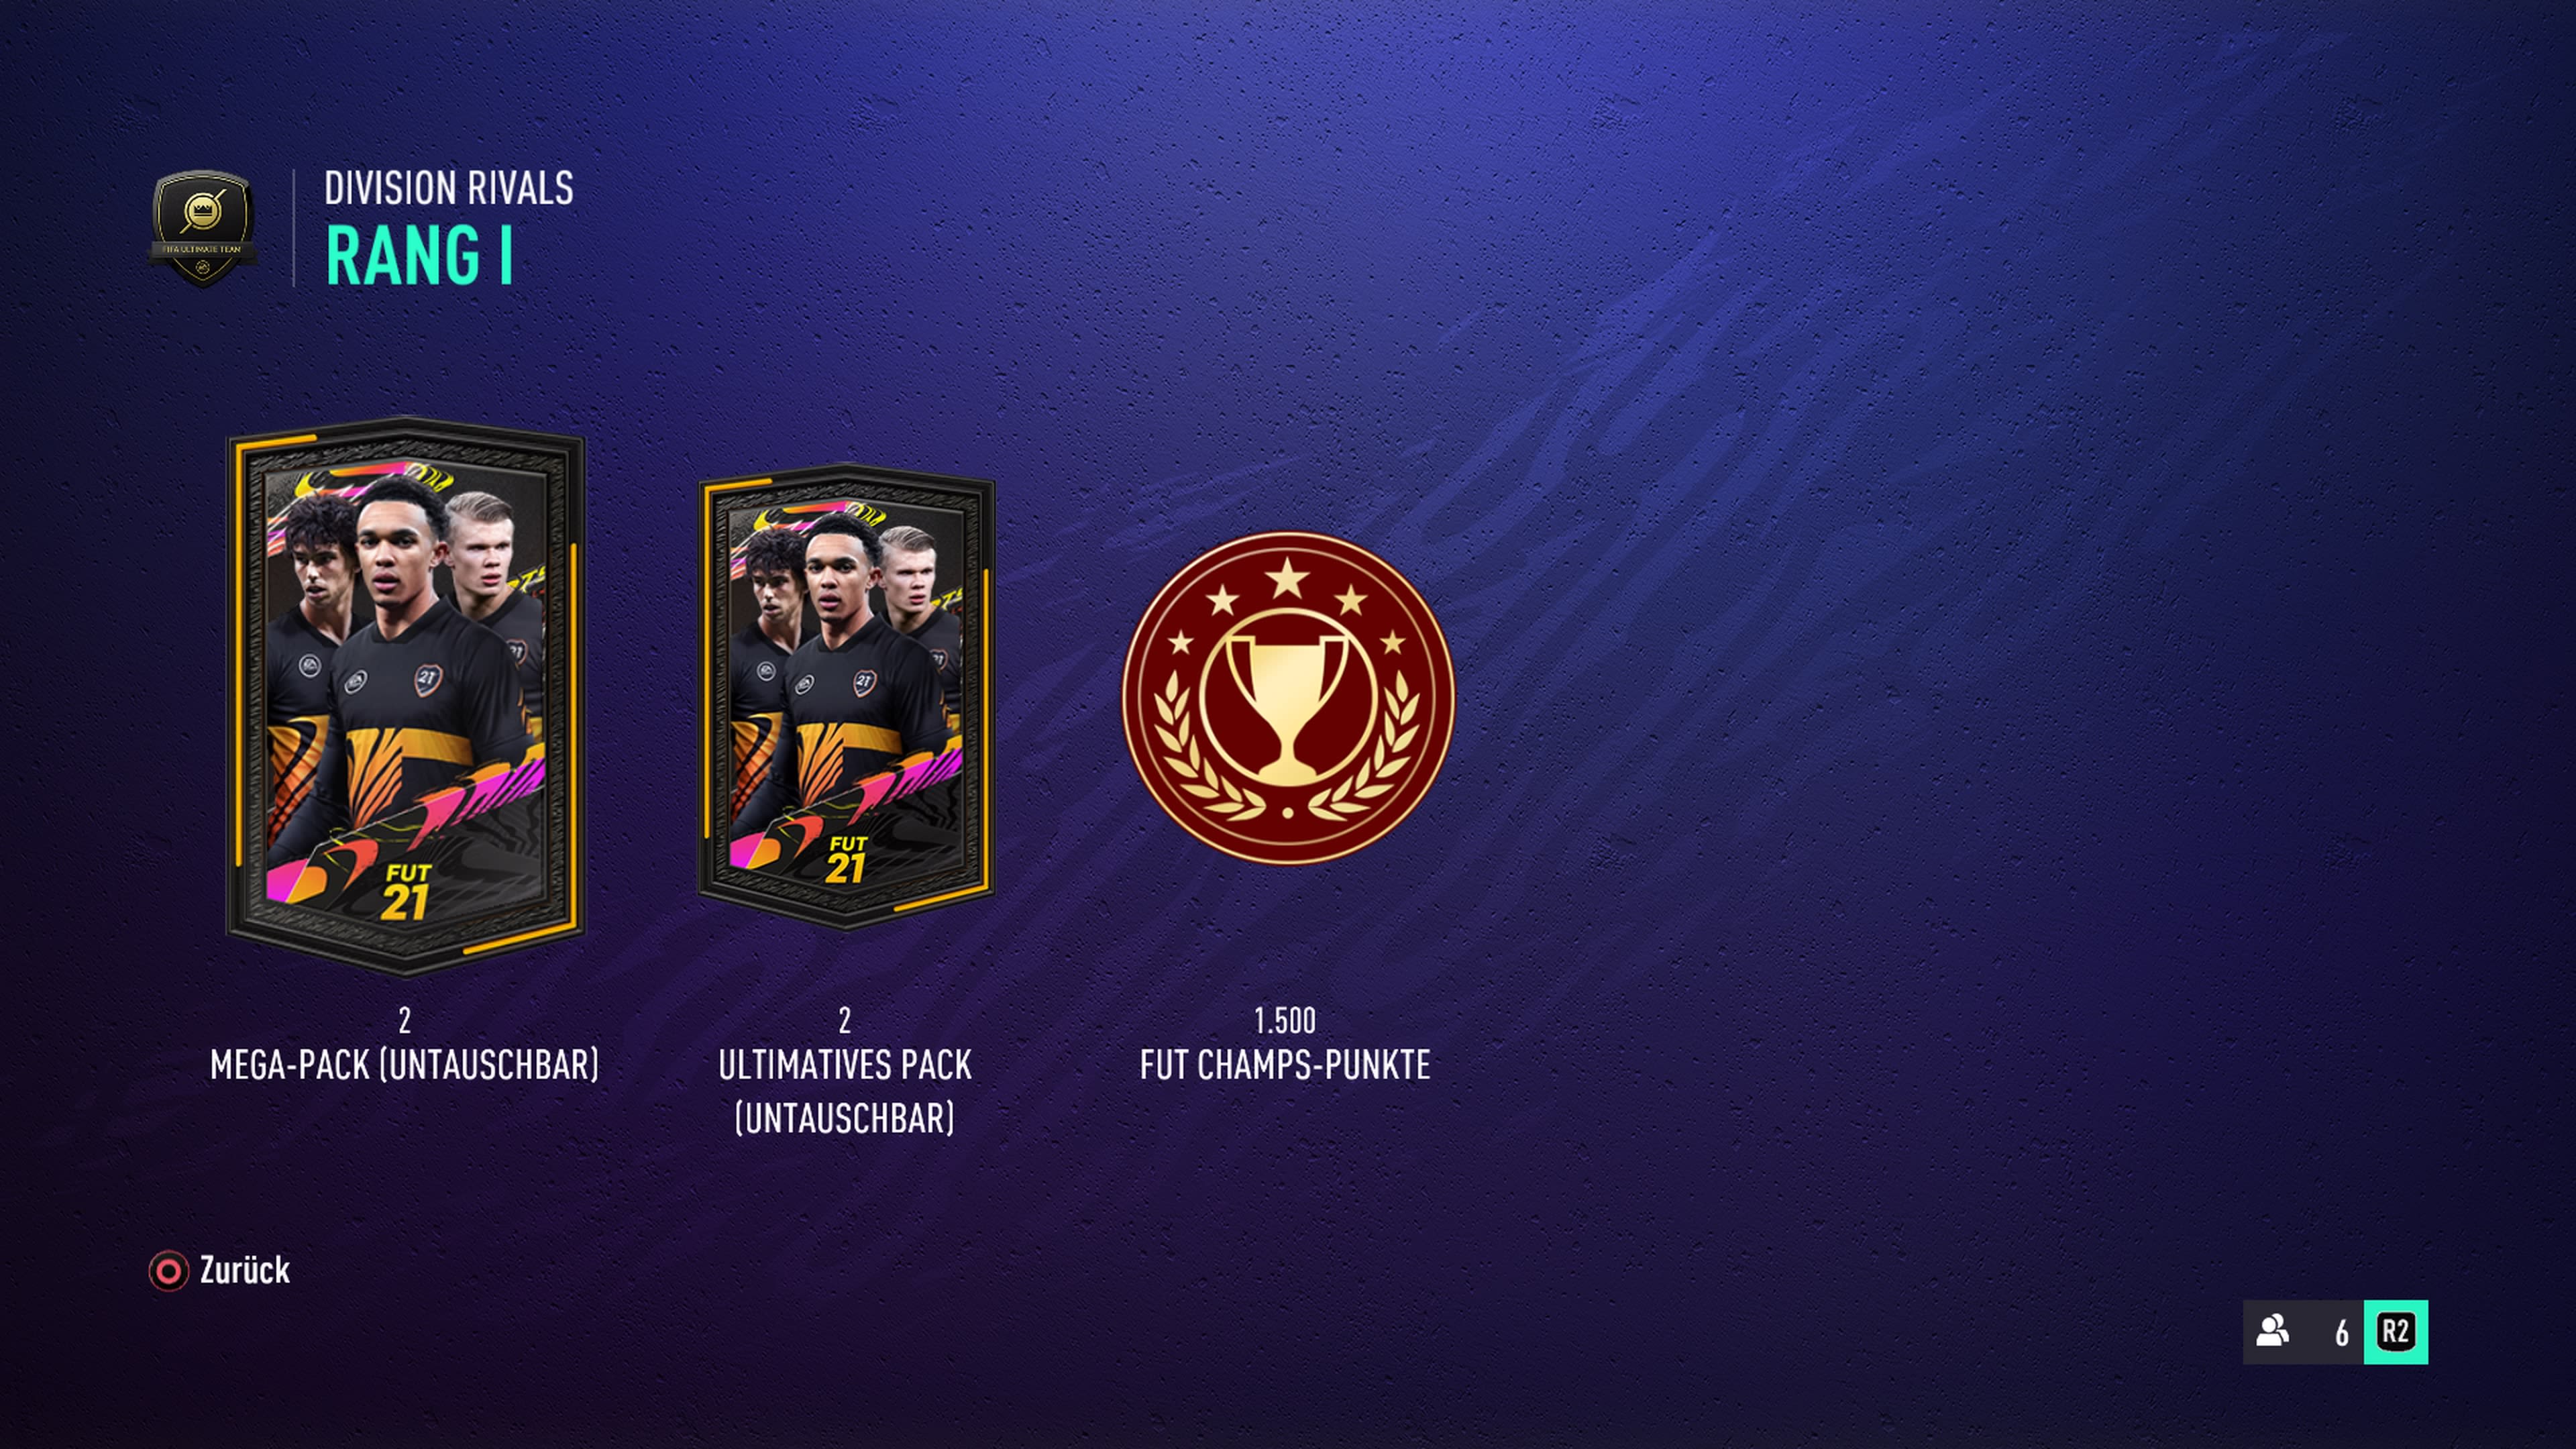Go back via the Zurück label
The height and width of the screenshot is (1449, 2576).
click(245, 1270)
